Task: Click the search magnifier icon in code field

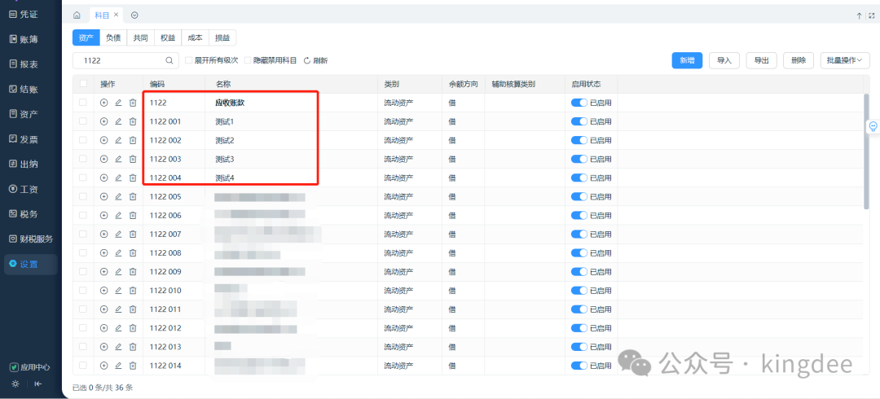Action: (x=169, y=60)
